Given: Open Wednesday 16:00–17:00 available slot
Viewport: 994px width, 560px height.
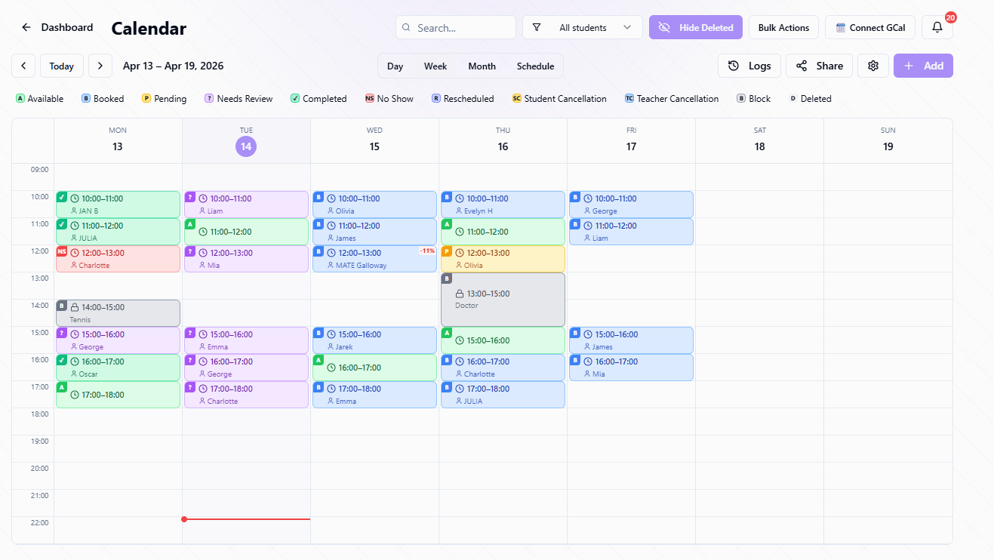Looking at the screenshot, I should tap(374, 368).
